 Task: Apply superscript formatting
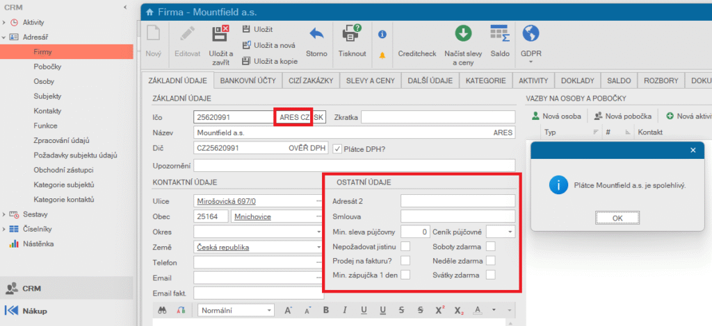(439, 311)
